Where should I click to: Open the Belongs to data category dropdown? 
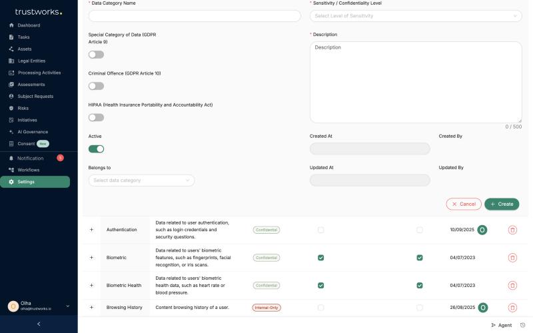click(141, 180)
